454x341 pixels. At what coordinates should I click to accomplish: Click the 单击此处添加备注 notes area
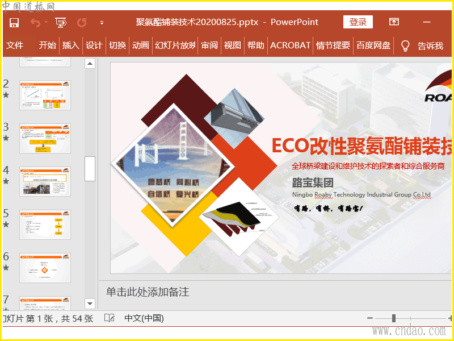148,292
